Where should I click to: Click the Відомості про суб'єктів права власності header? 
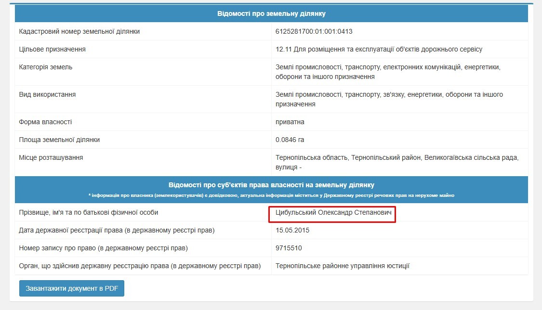pos(271,185)
